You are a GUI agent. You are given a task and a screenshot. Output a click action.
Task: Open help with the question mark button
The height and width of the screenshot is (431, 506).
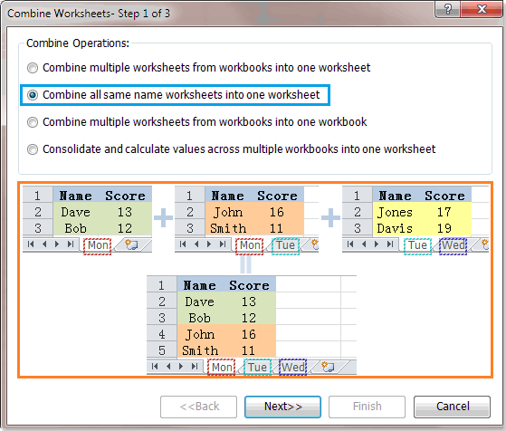coord(447,9)
